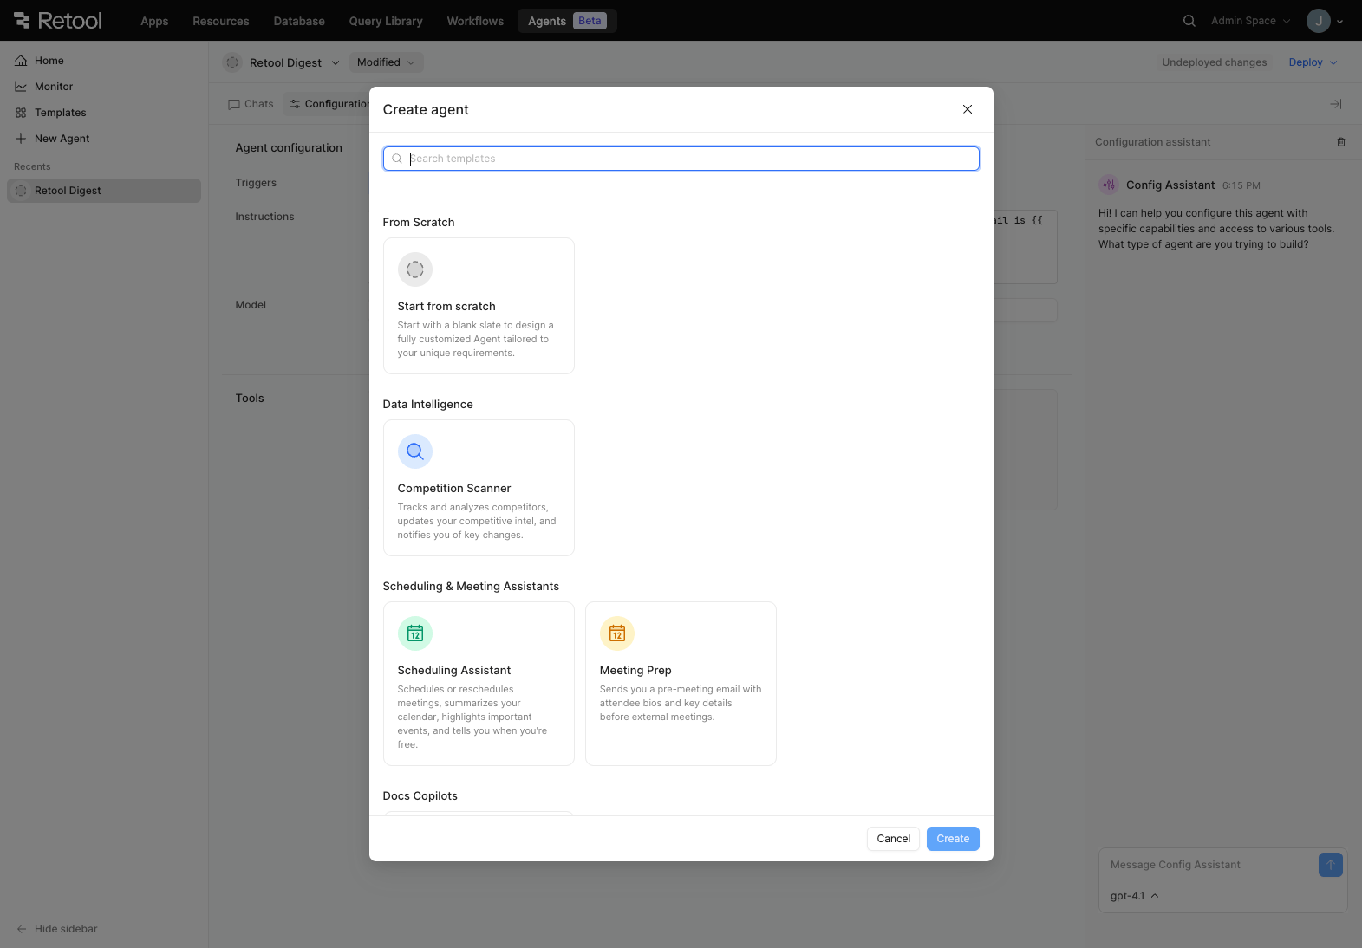This screenshot has height=948, width=1362.
Task: Select Retool Digest under Recents
Action: point(104,191)
